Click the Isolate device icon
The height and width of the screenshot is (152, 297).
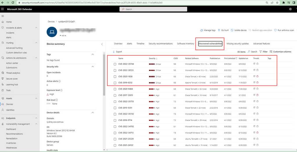(232, 30)
